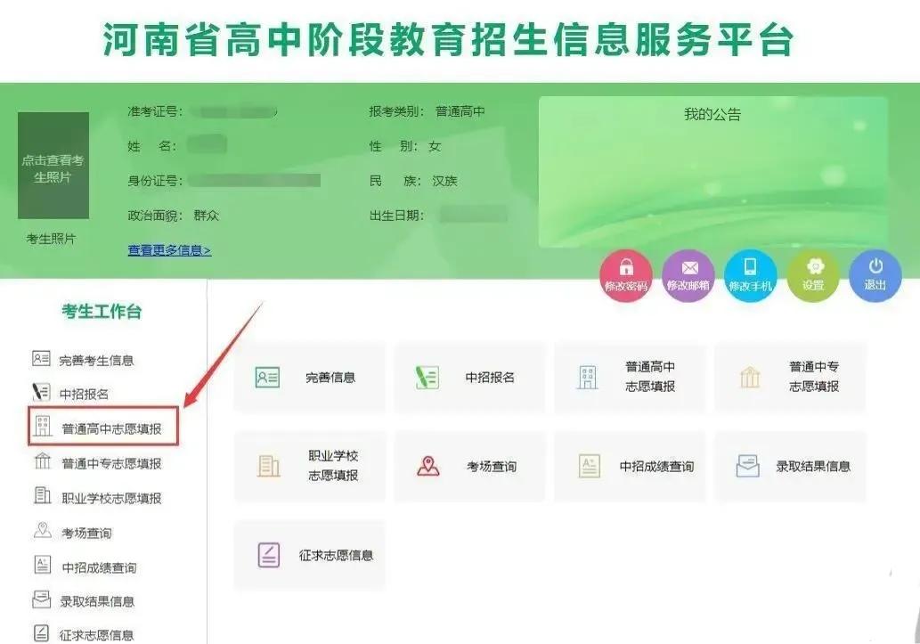Open the 设置 (settings) gear icon
The width and height of the screenshot is (920, 644).
point(812,275)
